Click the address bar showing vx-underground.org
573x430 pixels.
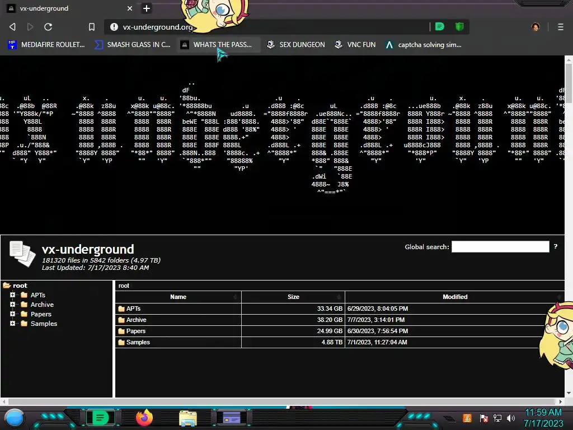tap(270, 27)
